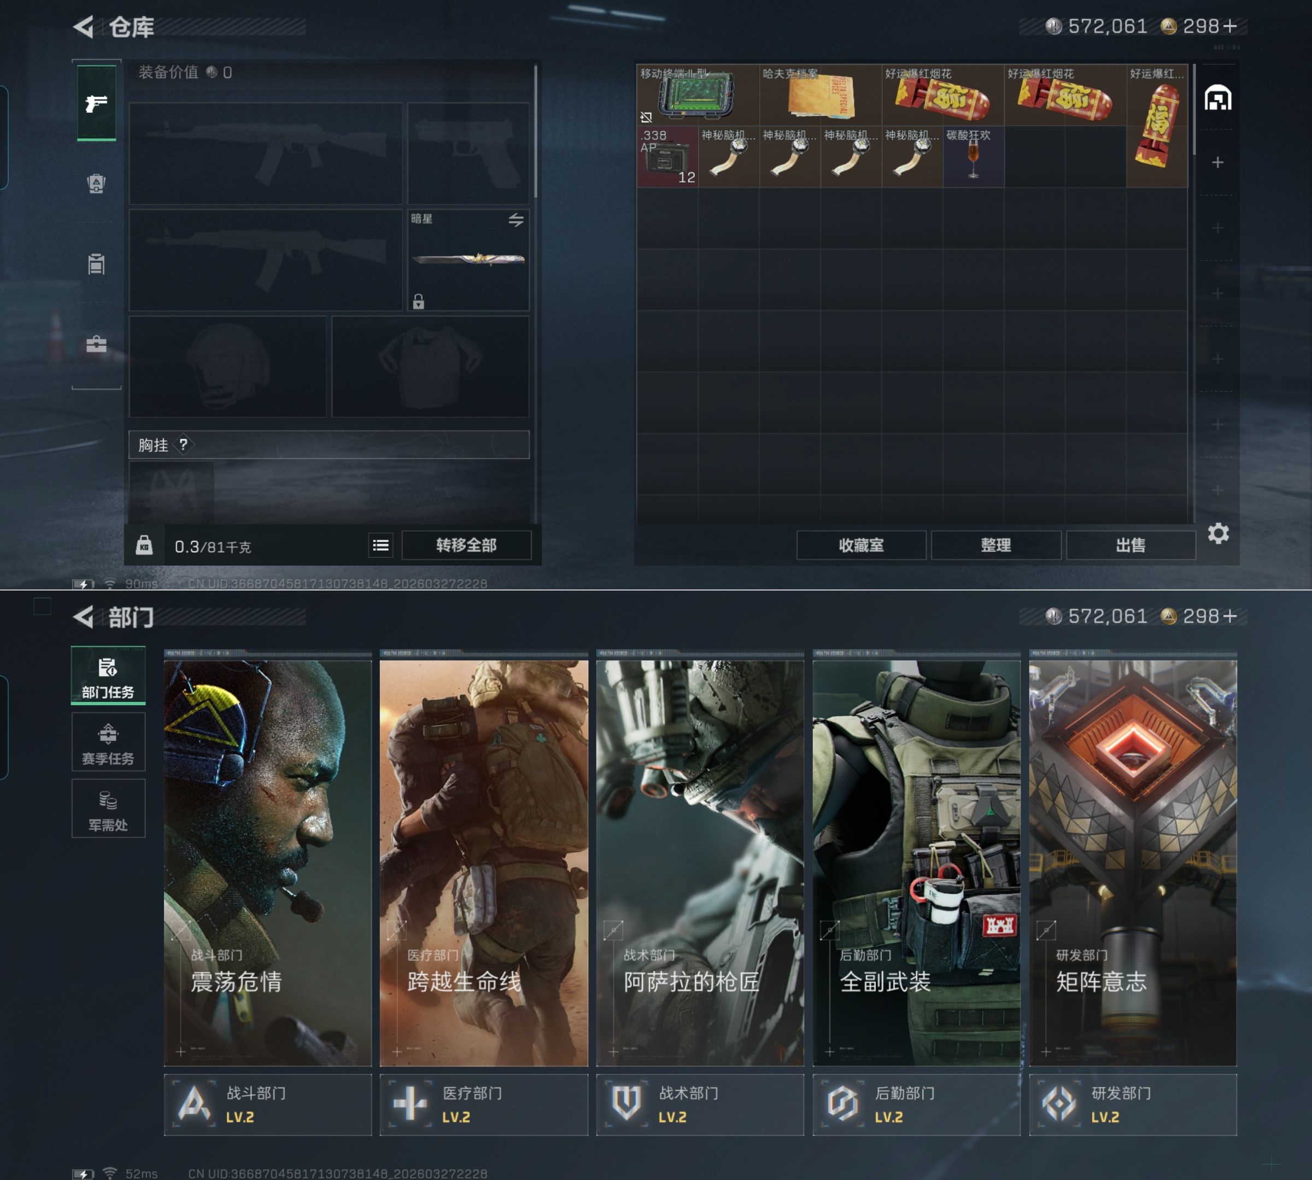1312x1180 pixels.
Task: Click the list view icon beside 转移全部
Action: click(381, 545)
